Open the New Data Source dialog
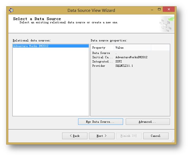 [101, 122]
